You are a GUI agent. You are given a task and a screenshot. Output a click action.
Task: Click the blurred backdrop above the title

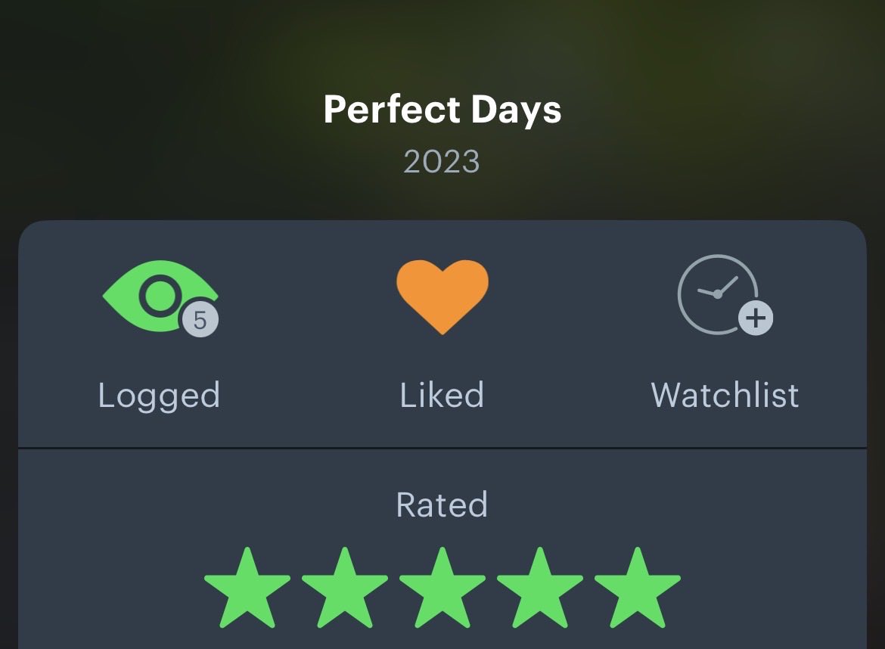442,39
